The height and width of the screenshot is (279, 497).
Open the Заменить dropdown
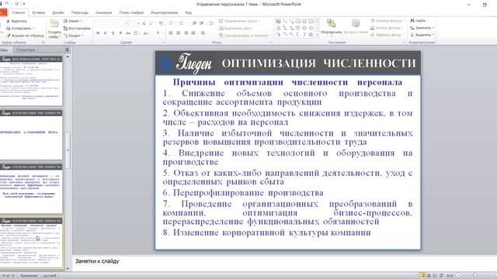(422, 28)
